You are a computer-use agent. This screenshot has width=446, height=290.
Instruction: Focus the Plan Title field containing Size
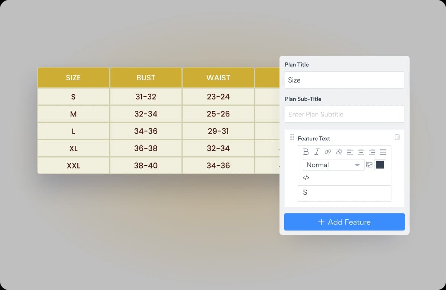point(345,80)
